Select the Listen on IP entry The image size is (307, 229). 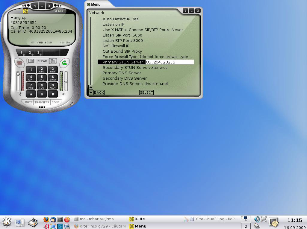point(114,25)
